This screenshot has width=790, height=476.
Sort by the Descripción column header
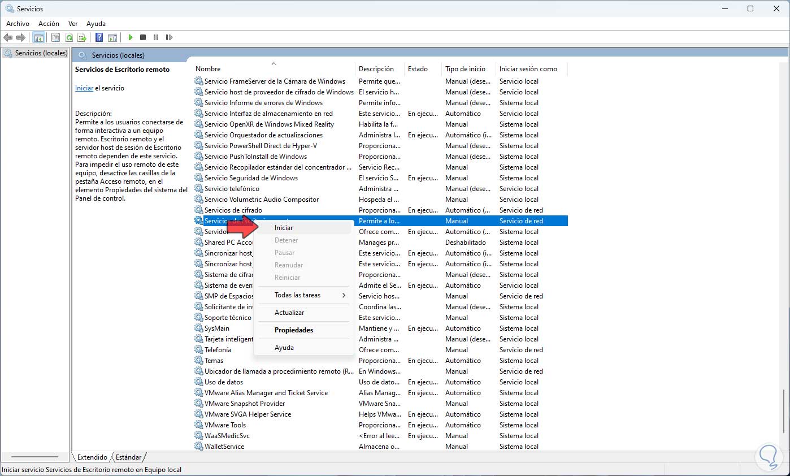[380, 69]
